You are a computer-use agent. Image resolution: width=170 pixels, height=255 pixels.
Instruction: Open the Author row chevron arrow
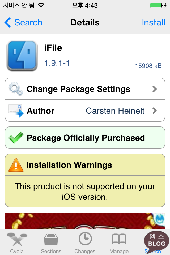click(x=155, y=111)
